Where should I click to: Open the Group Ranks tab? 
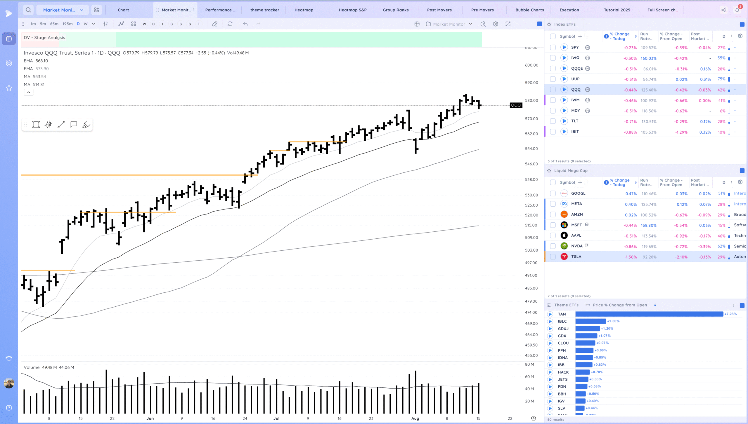click(396, 10)
